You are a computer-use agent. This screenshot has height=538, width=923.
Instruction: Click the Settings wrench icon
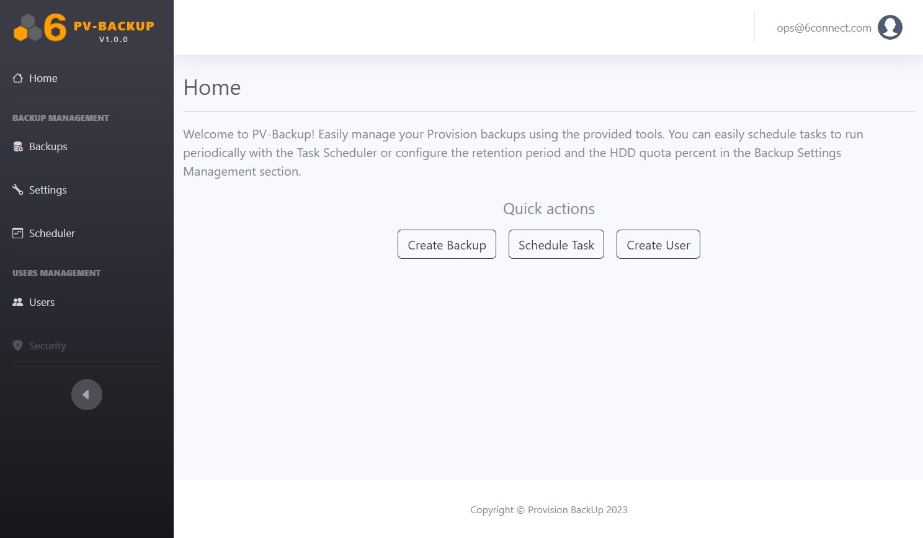(x=17, y=190)
